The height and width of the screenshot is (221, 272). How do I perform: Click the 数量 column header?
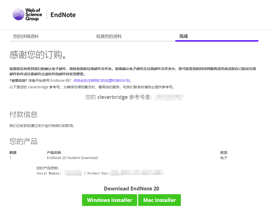click(x=13, y=153)
